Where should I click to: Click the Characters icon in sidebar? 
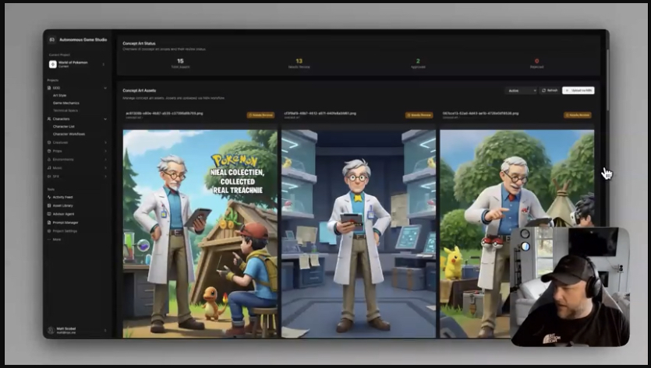49,119
